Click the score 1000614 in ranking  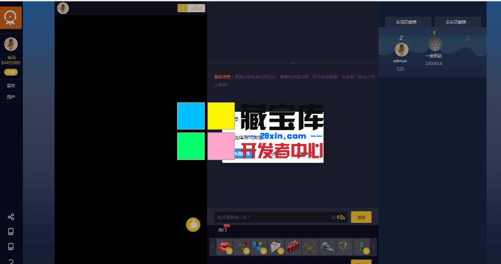tap(434, 63)
